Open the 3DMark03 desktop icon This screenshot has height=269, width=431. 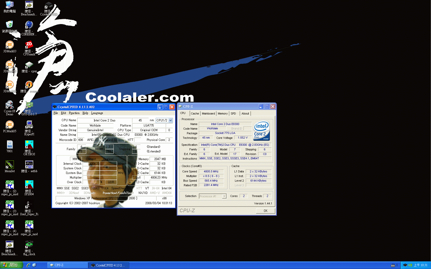pos(9,47)
